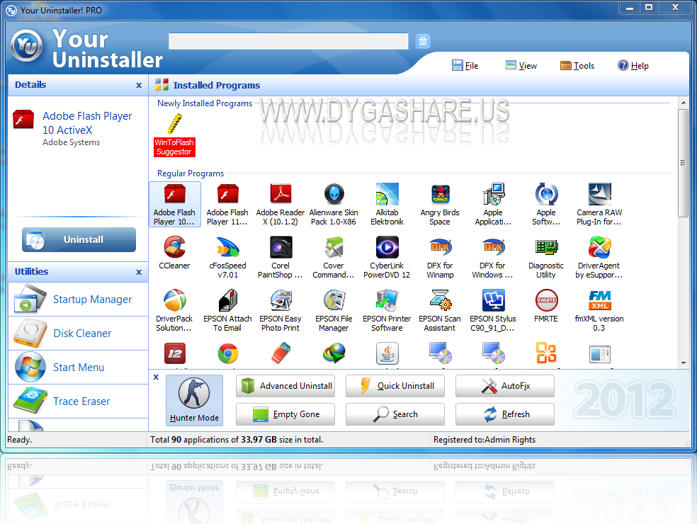Activate Hunter Mode

click(194, 400)
